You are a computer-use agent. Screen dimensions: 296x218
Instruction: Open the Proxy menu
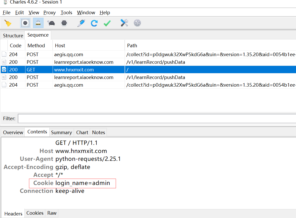49,12
